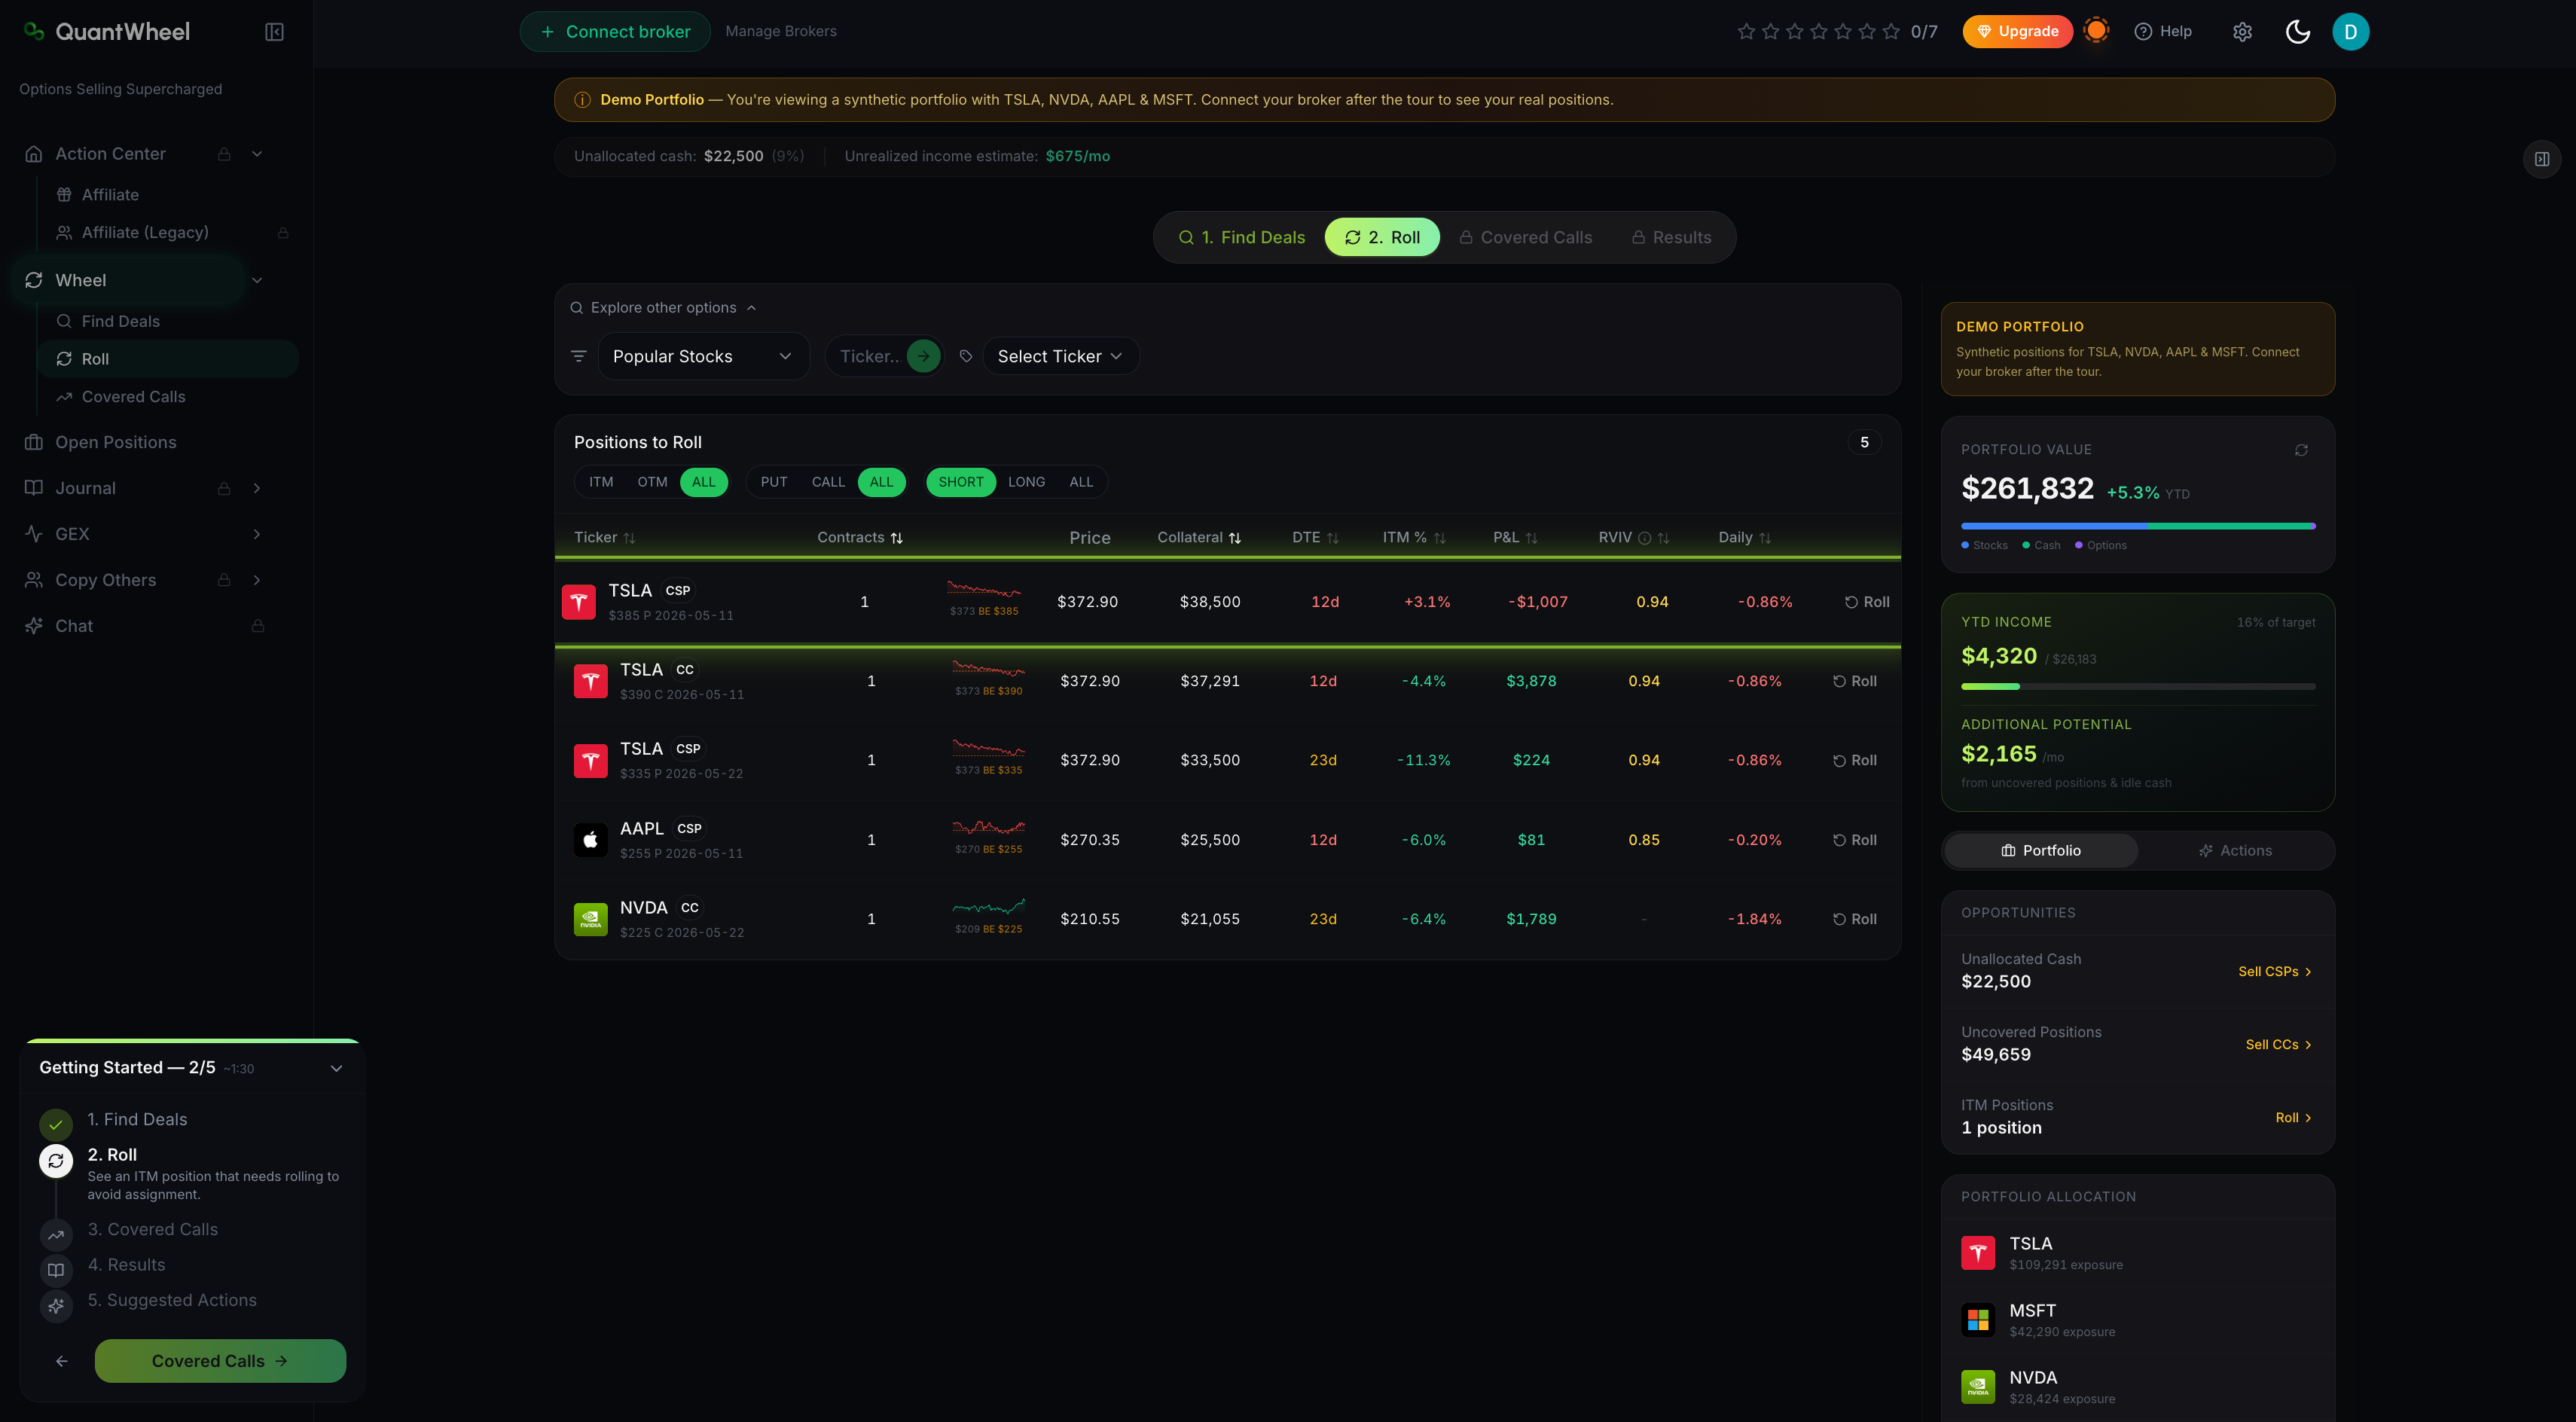The image size is (2576, 1422).
Task: Select ALL in short/long filter group
Action: tap(1081, 482)
